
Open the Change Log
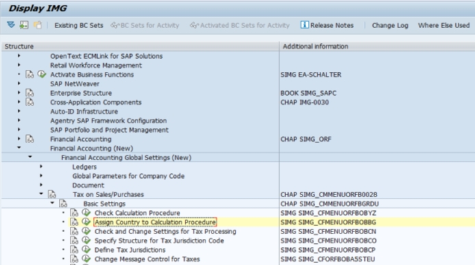[x=390, y=25]
